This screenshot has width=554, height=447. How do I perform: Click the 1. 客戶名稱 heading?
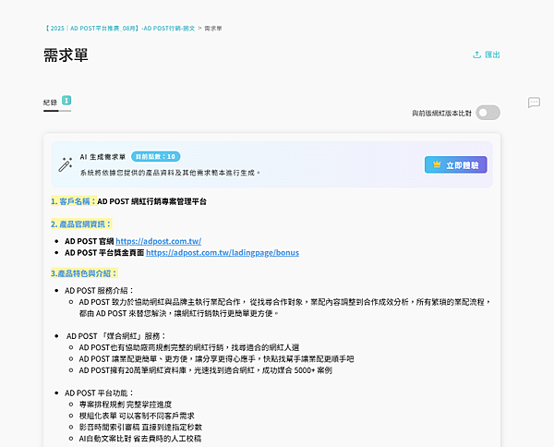[74, 201]
